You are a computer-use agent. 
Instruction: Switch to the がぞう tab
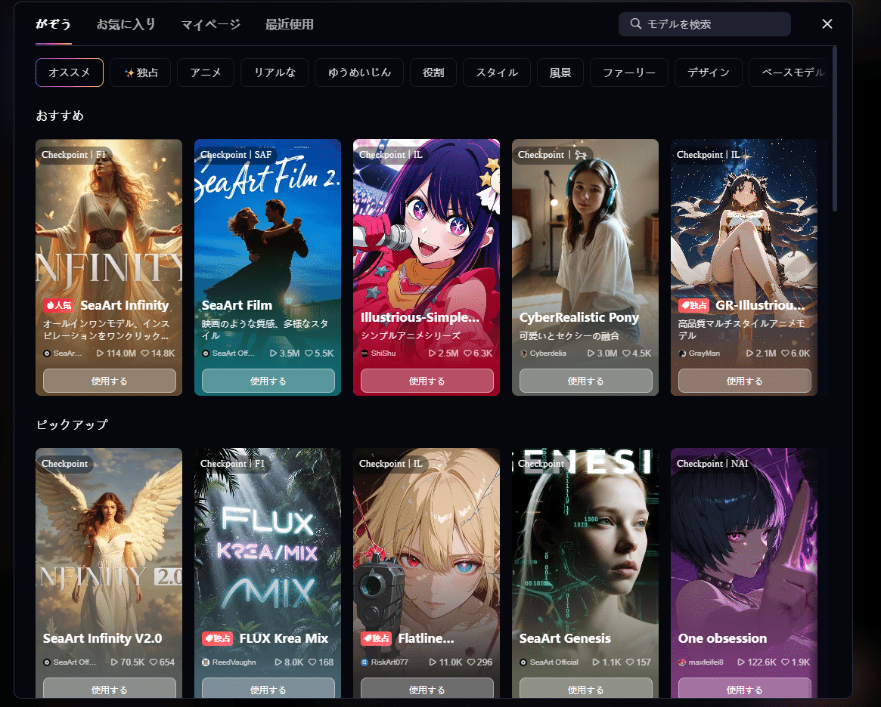[x=54, y=24]
